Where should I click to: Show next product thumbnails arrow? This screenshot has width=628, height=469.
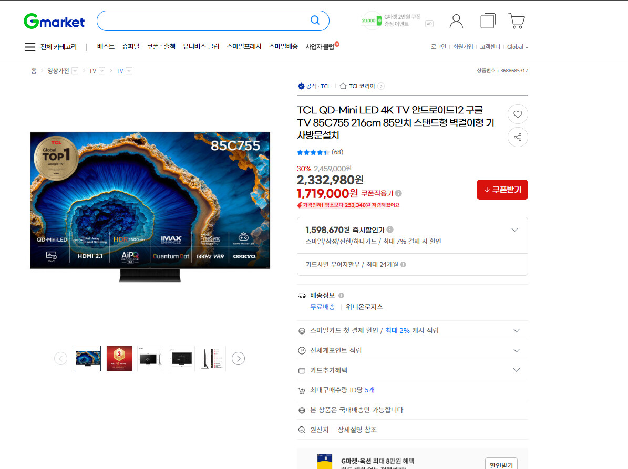[x=238, y=359]
